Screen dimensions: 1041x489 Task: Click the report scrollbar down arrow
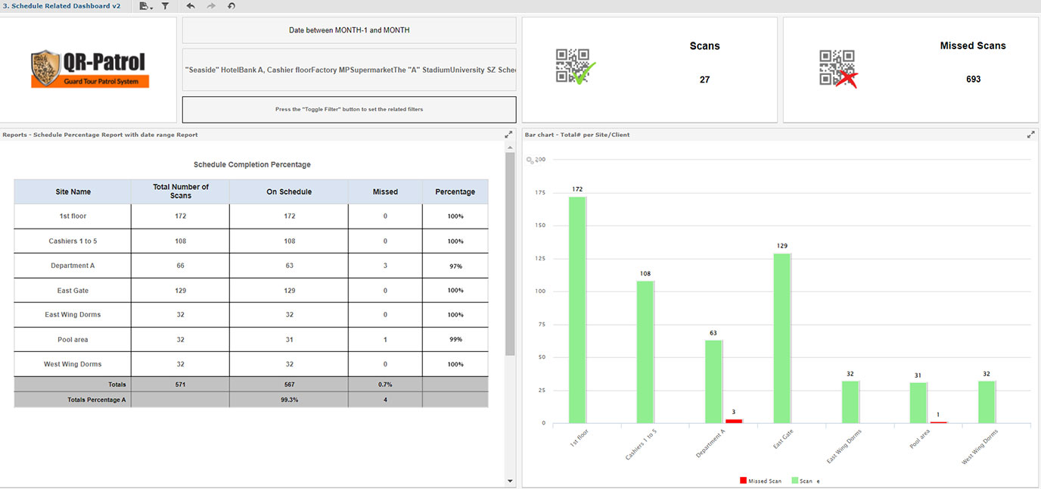510,481
